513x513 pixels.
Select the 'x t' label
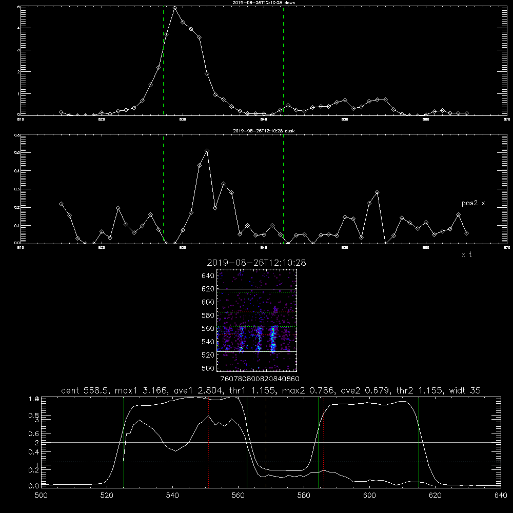point(466,254)
